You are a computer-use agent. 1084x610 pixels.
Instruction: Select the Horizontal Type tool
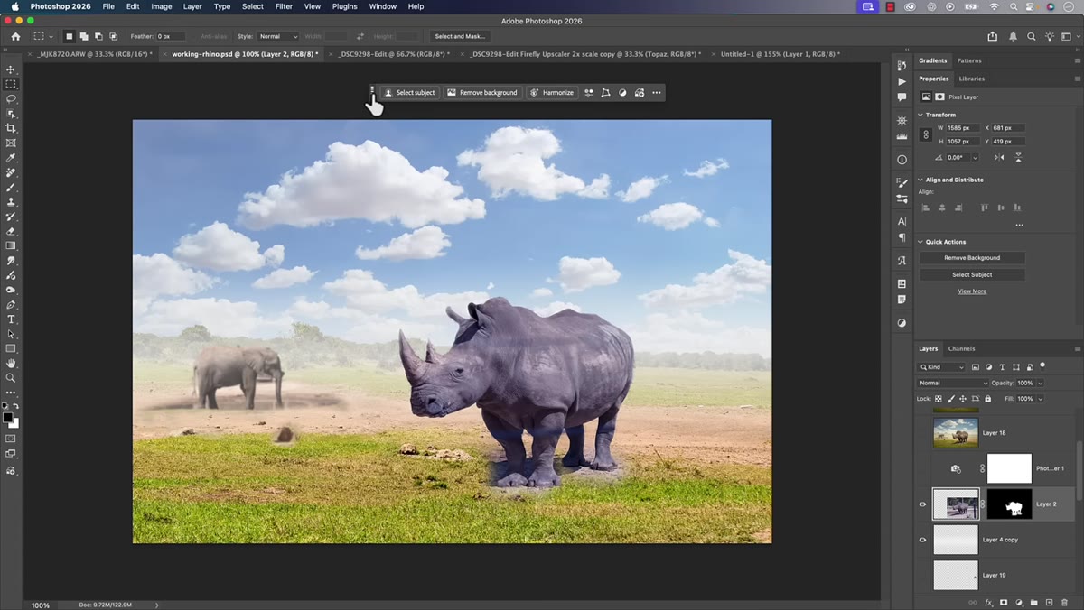(x=11, y=319)
